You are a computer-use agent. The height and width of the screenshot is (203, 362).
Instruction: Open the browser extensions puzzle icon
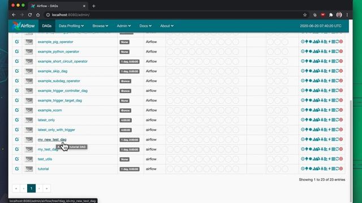(x=331, y=15)
